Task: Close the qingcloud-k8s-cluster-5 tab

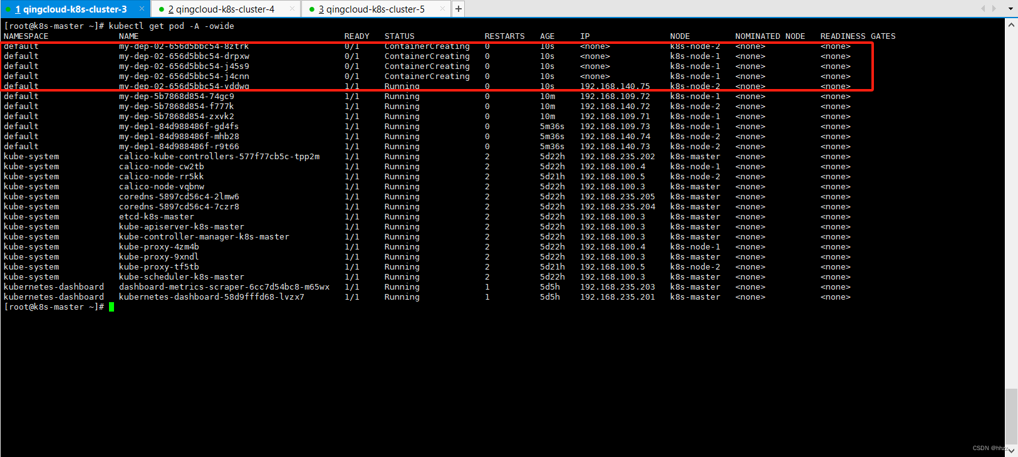Action: click(442, 9)
